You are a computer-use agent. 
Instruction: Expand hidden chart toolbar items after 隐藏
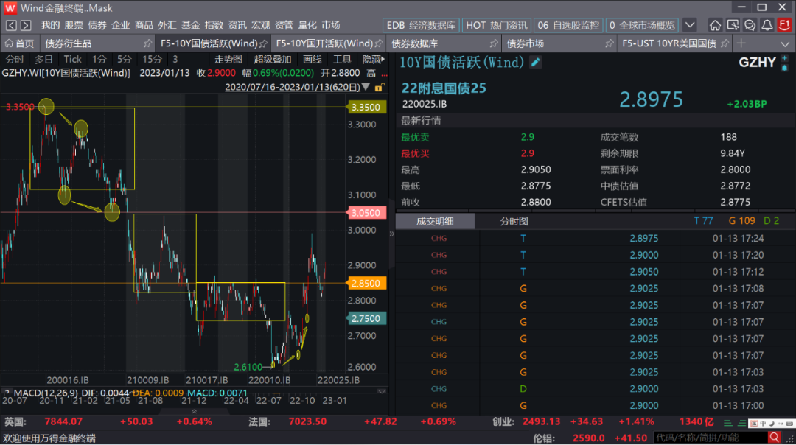click(383, 60)
